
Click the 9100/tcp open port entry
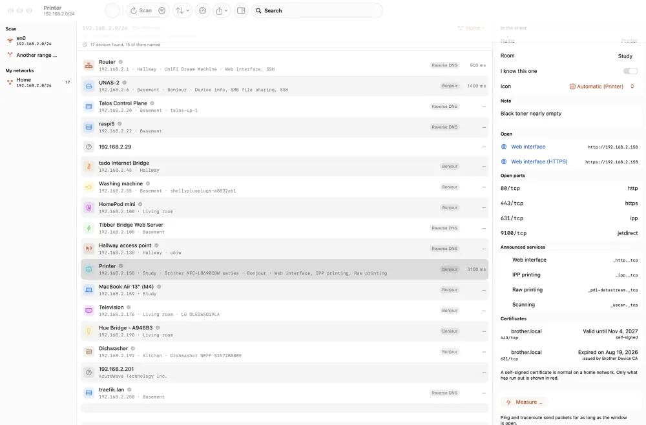tap(569, 233)
